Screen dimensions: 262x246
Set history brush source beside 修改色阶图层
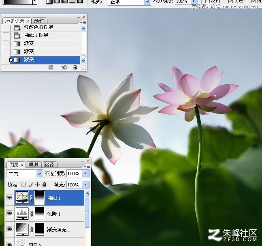pos(6,28)
